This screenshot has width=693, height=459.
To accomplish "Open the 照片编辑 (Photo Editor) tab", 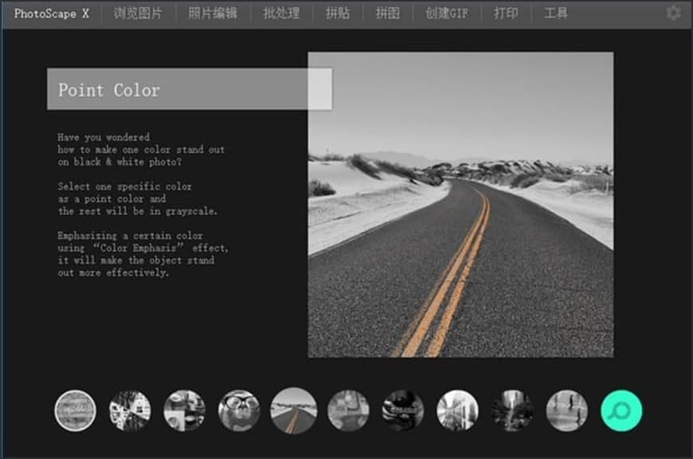I will tap(213, 12).
